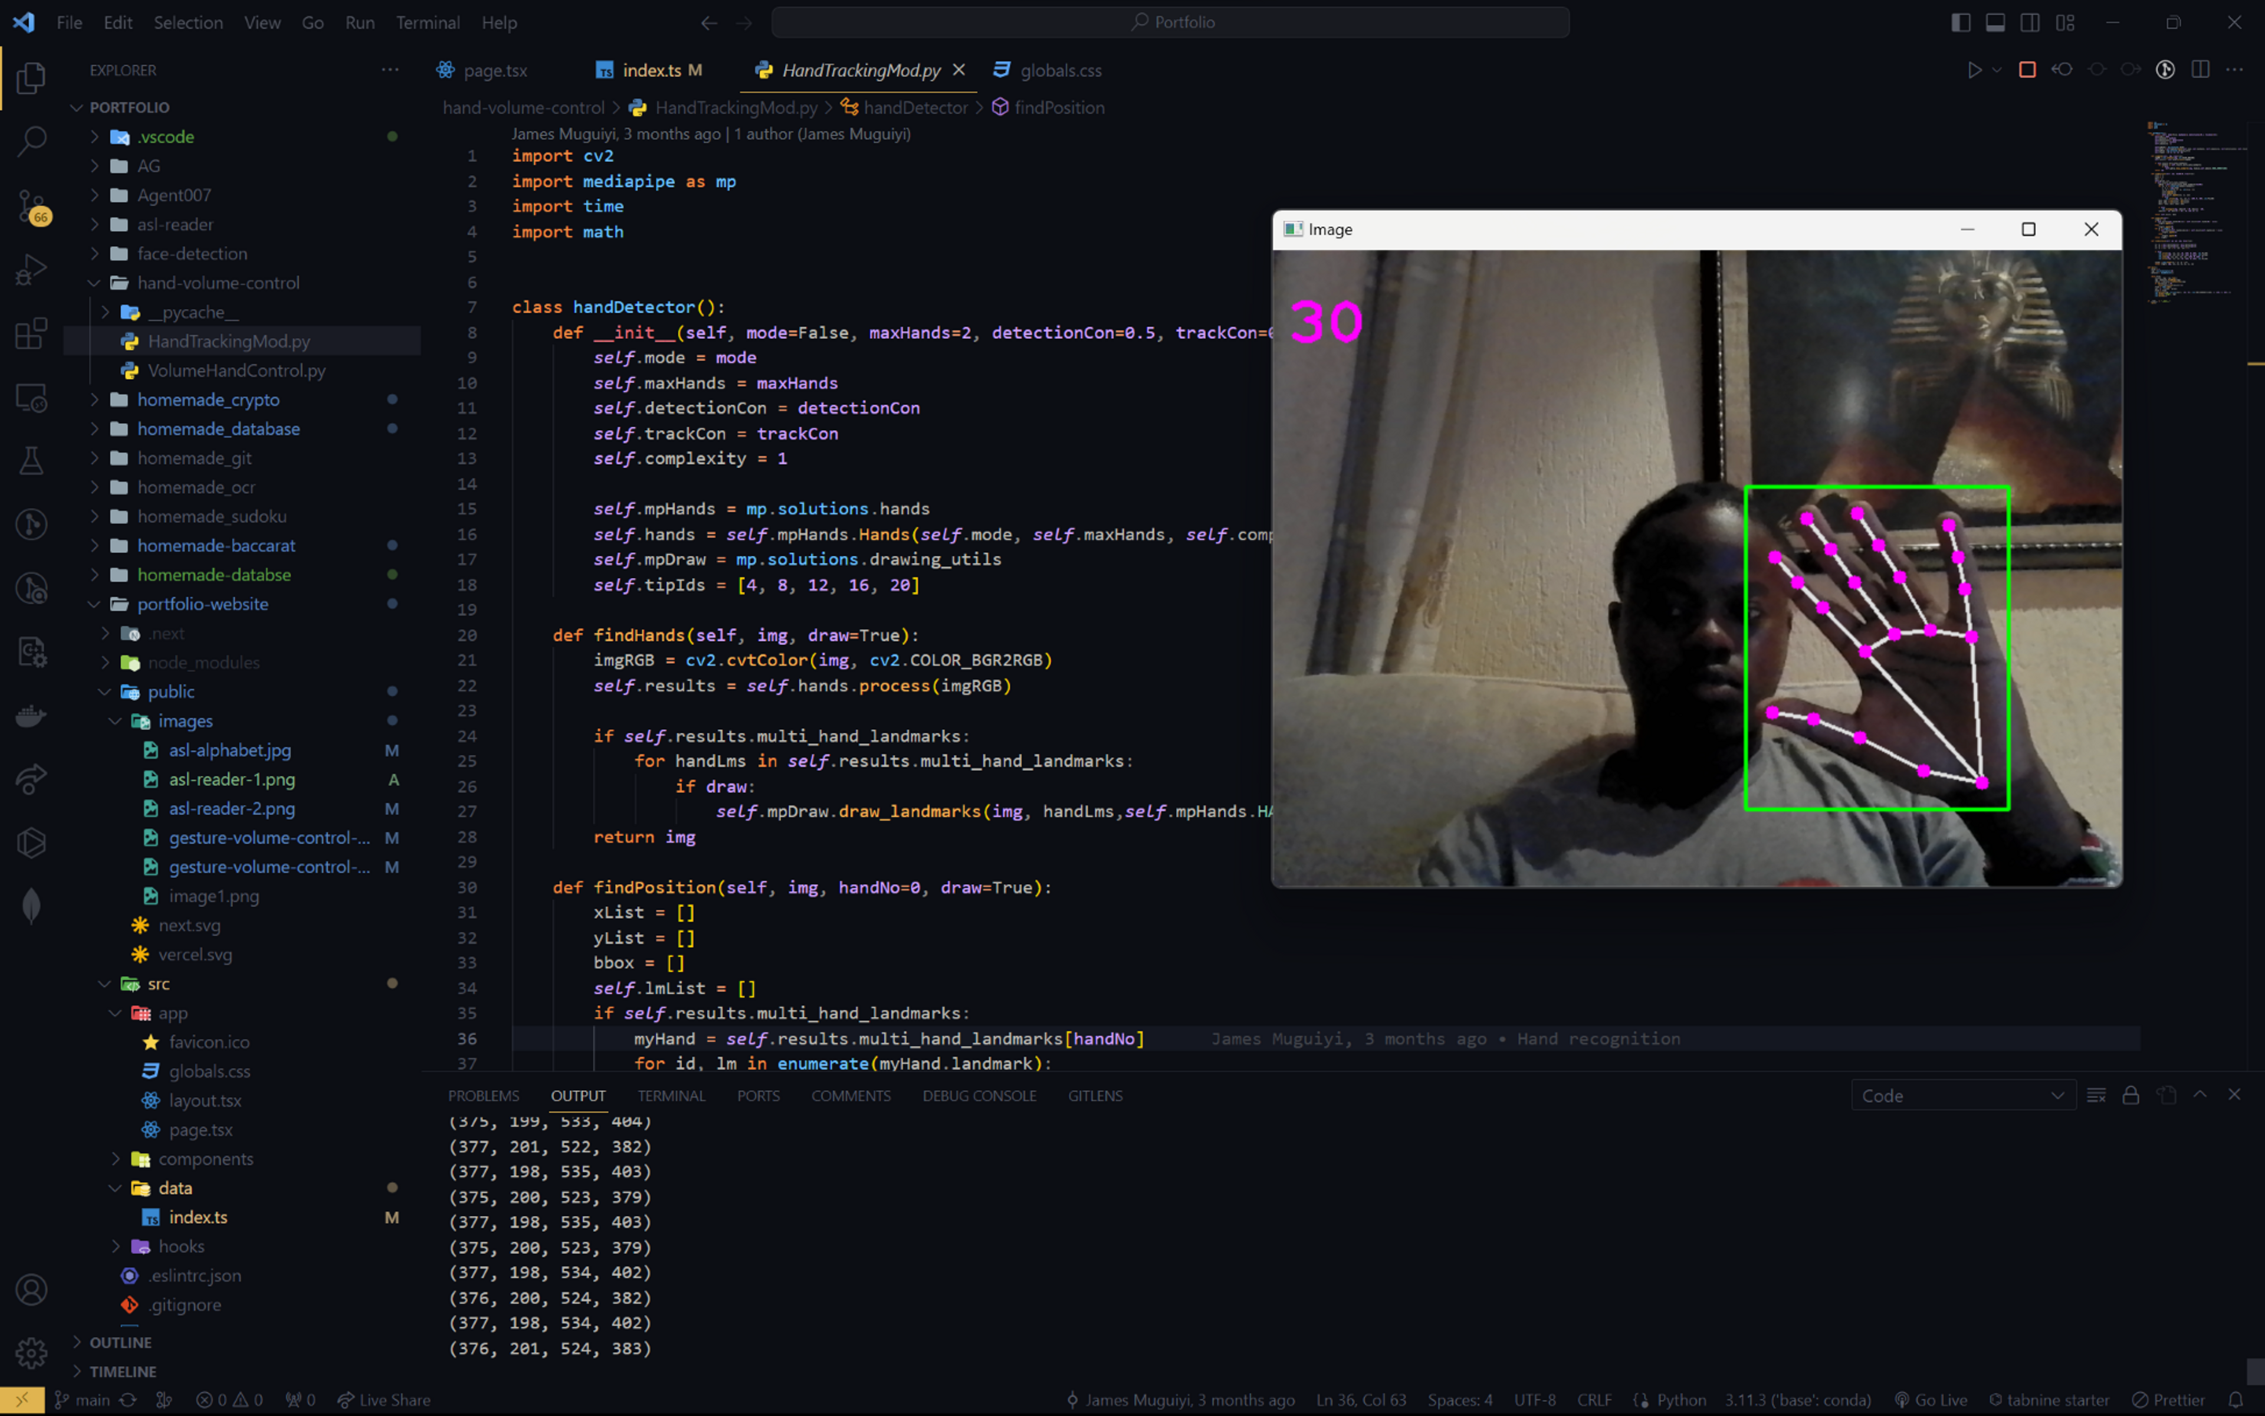Click the Go Back navigation arrow
The image size is (2265, 1416).
pos(710,22)
